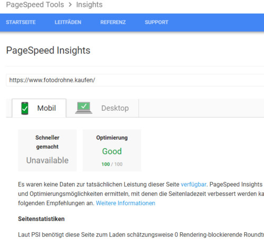Click the Optimierung Good score card

112,150
